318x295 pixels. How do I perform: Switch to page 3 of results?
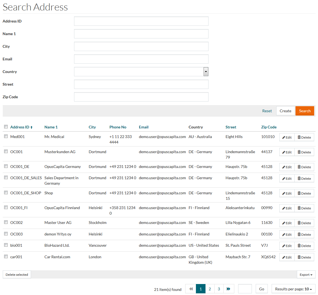tap(219, 289)
